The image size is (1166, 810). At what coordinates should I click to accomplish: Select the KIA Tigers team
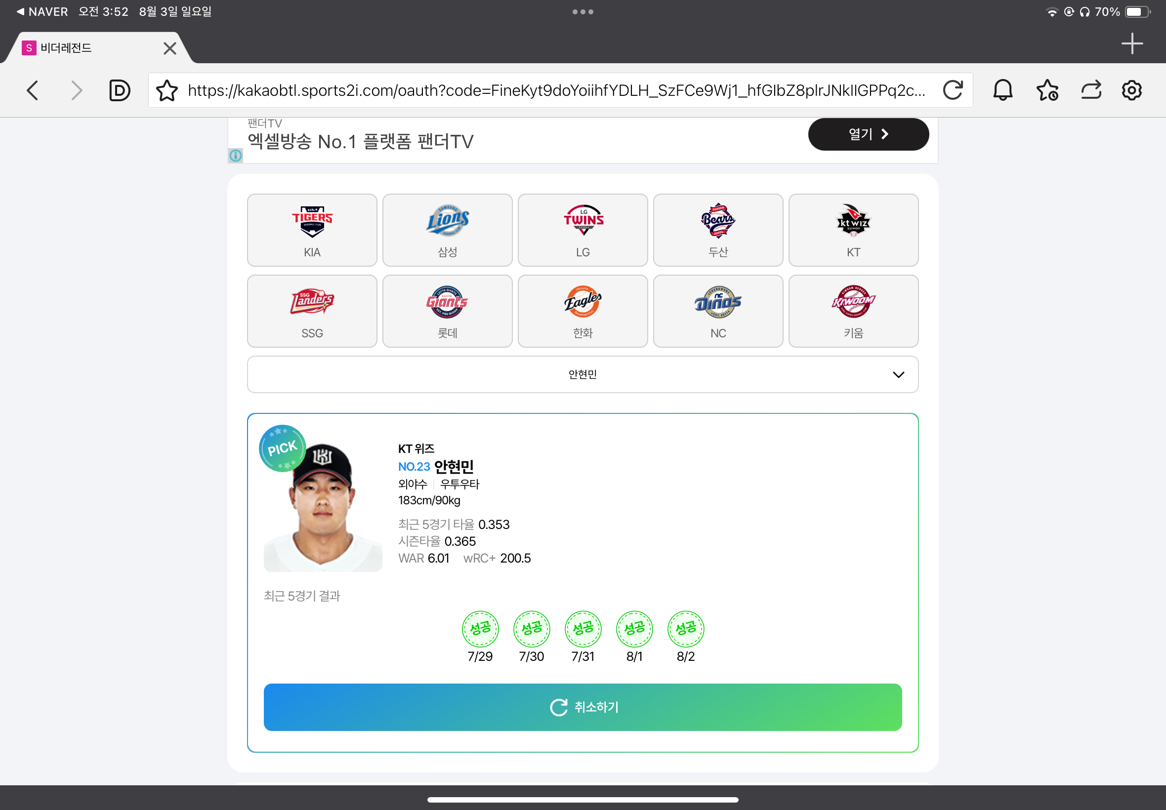[312, 230]
